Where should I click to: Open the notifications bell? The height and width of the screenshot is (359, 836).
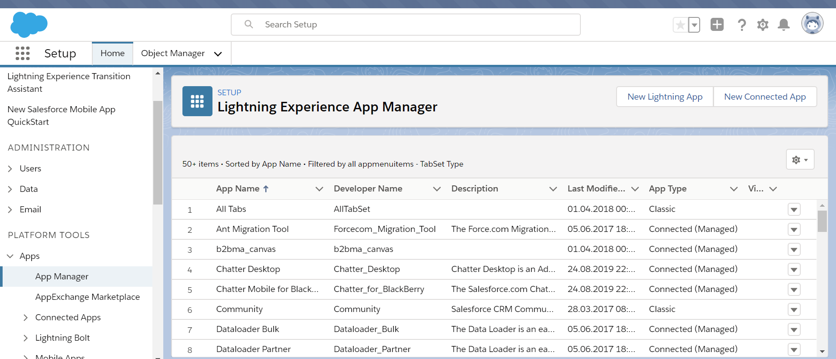783,25
